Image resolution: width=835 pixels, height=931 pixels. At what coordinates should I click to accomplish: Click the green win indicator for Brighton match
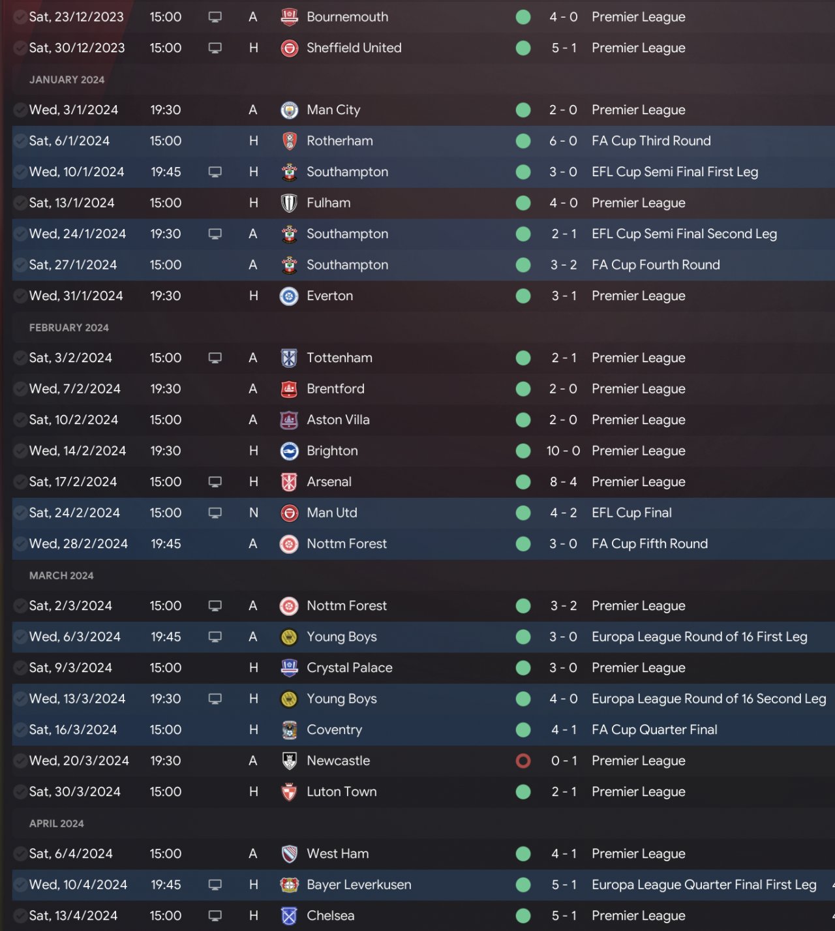coord(523,451)
